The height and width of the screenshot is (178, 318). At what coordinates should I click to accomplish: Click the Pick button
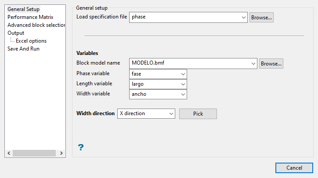pyautogui.click(x=198, y=114)
